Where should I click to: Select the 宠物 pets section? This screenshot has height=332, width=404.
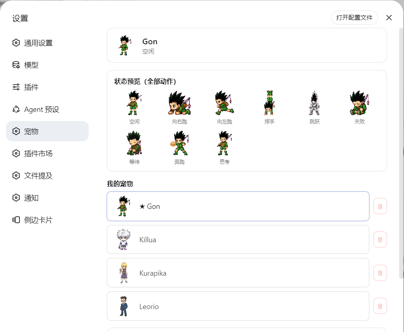click(x=47, y=132)
